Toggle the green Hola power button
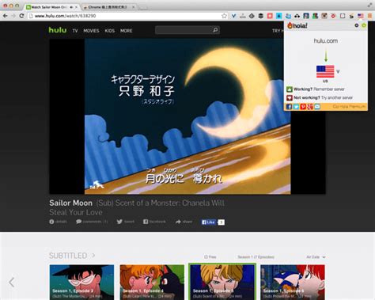The height and width of the screenshot is (300, 375). [364, 25]
